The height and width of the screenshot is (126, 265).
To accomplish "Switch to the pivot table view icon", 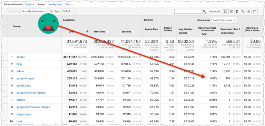I will pyautogui.click(x=255, y=11).
